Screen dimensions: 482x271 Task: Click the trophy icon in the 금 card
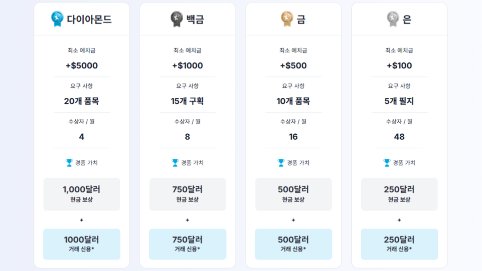click(281, 163)
